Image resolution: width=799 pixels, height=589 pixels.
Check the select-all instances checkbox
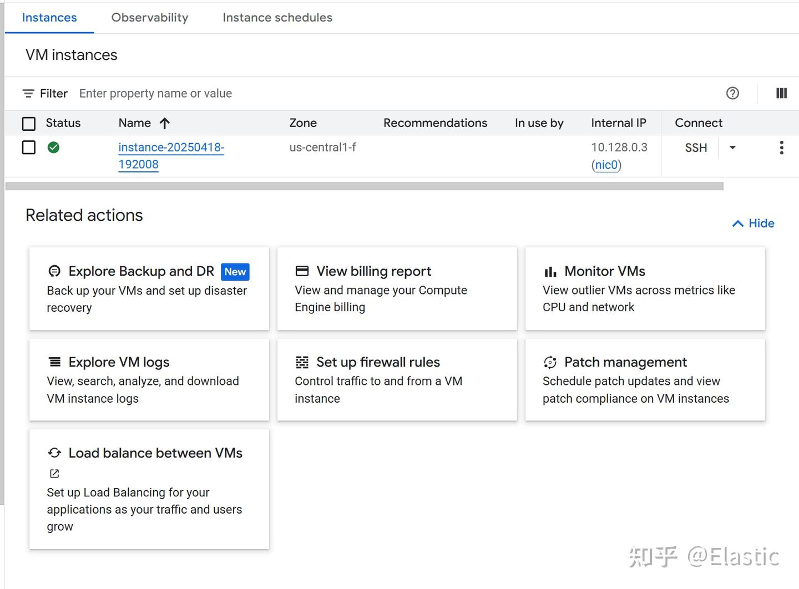[x=28, y=123]
